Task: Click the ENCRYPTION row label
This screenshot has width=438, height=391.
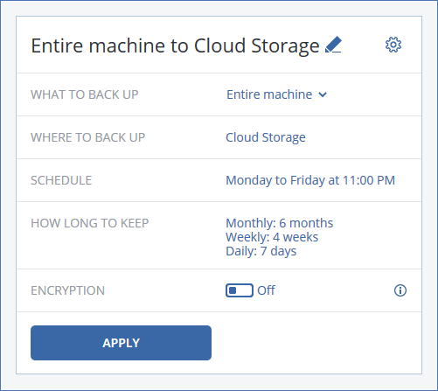Action: click(x=67, y=290)
